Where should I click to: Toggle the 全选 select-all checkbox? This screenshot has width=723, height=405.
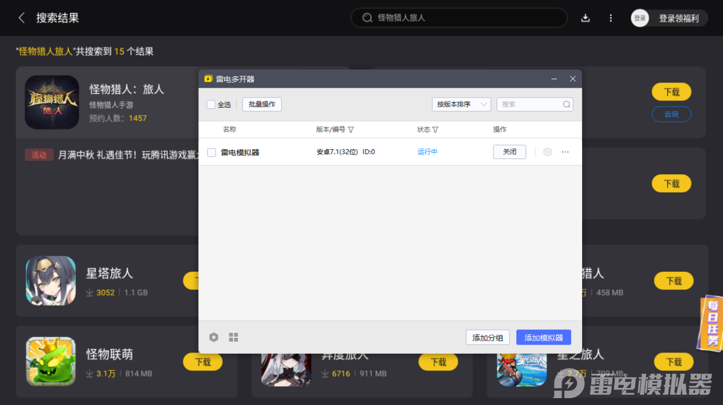(211, 104)
